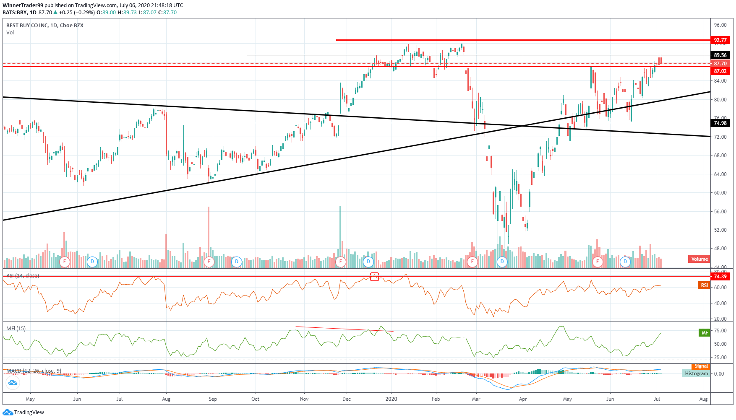Click the black 74.98 price label
The height and width of the screenshot is (420, 736).
720,123
